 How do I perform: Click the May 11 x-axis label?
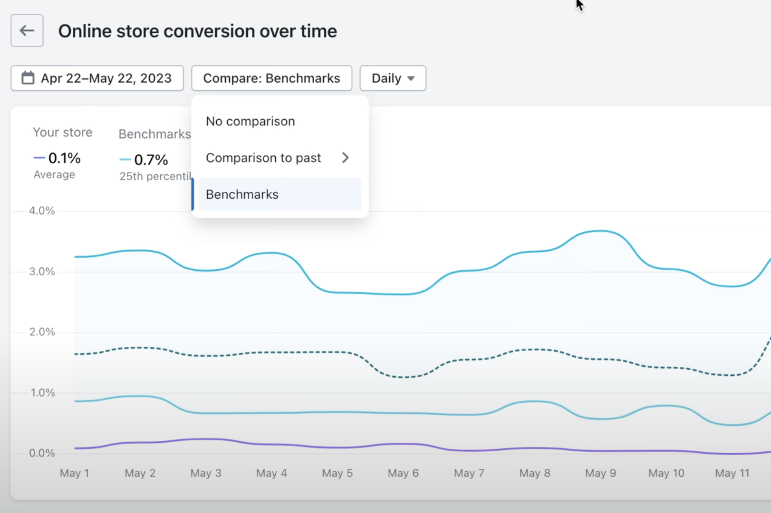[732, 473]
